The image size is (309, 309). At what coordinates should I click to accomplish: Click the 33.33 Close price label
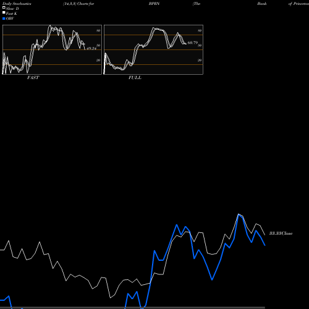pos(281,234)
